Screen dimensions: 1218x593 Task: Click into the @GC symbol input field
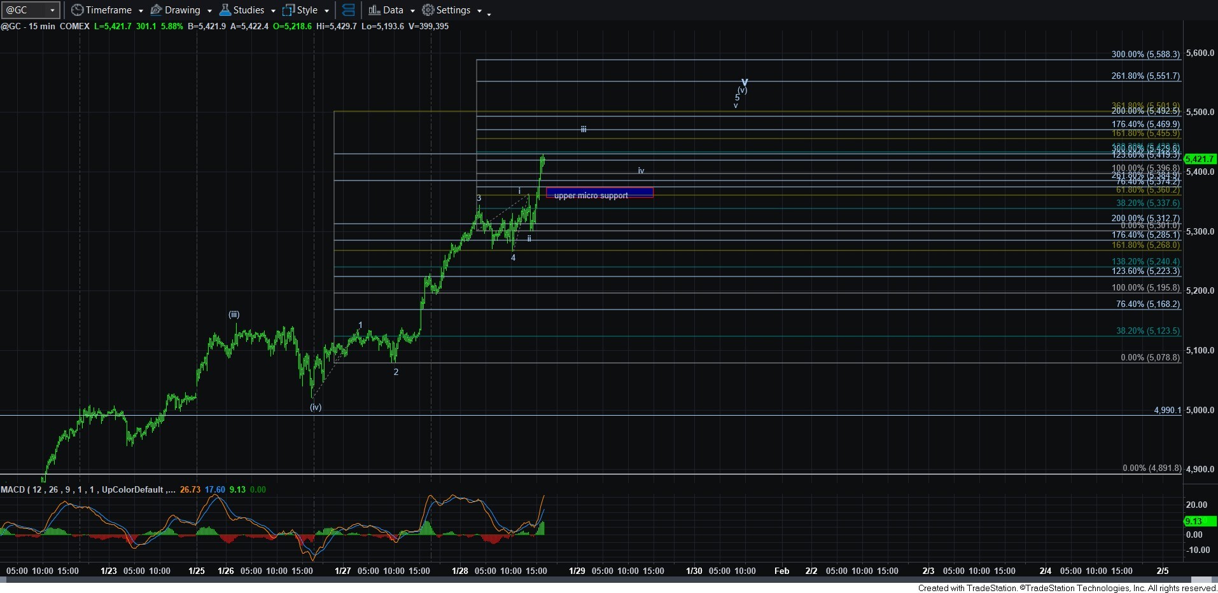24,10
